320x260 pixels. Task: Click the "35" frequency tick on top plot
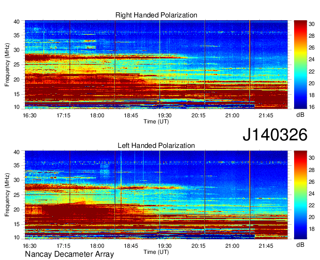coord(17,35)
